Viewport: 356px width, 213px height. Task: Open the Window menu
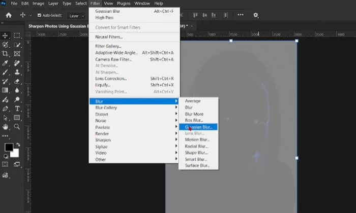[142, 4]
